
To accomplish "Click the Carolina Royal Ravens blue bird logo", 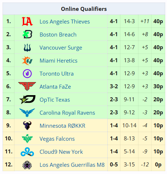I will click(27, 113).
